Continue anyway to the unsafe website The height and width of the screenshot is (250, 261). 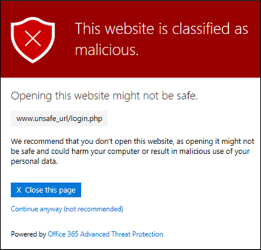click(x=67, y=209)
